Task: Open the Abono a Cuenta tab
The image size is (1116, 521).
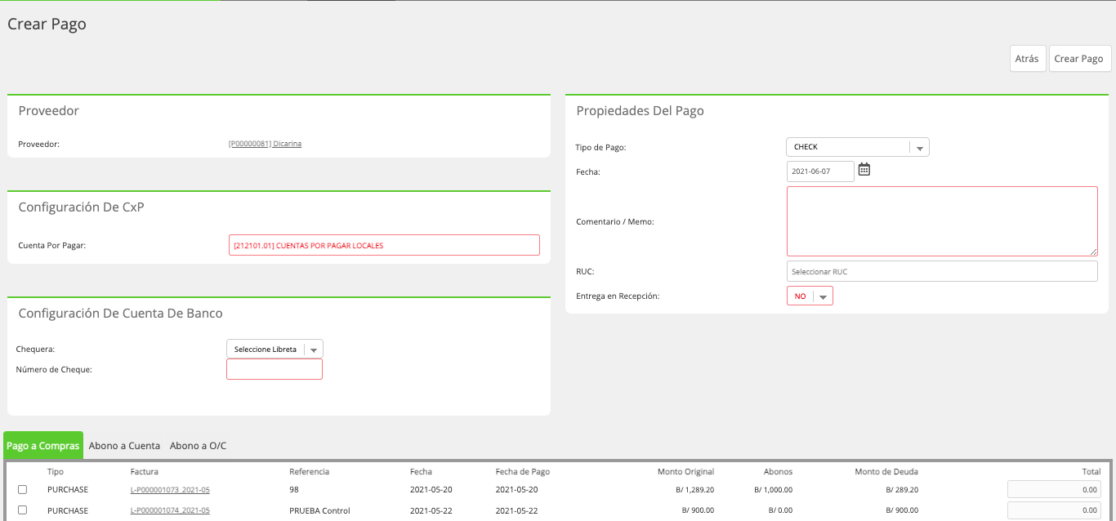Action: [x=124, y=446]
